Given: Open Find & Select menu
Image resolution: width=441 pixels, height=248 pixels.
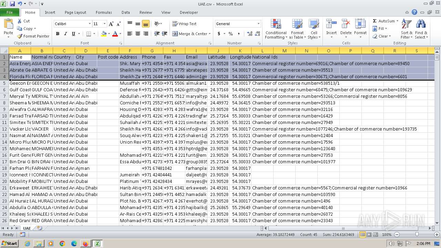Looking at the screenshot, I should pos(421,29).
